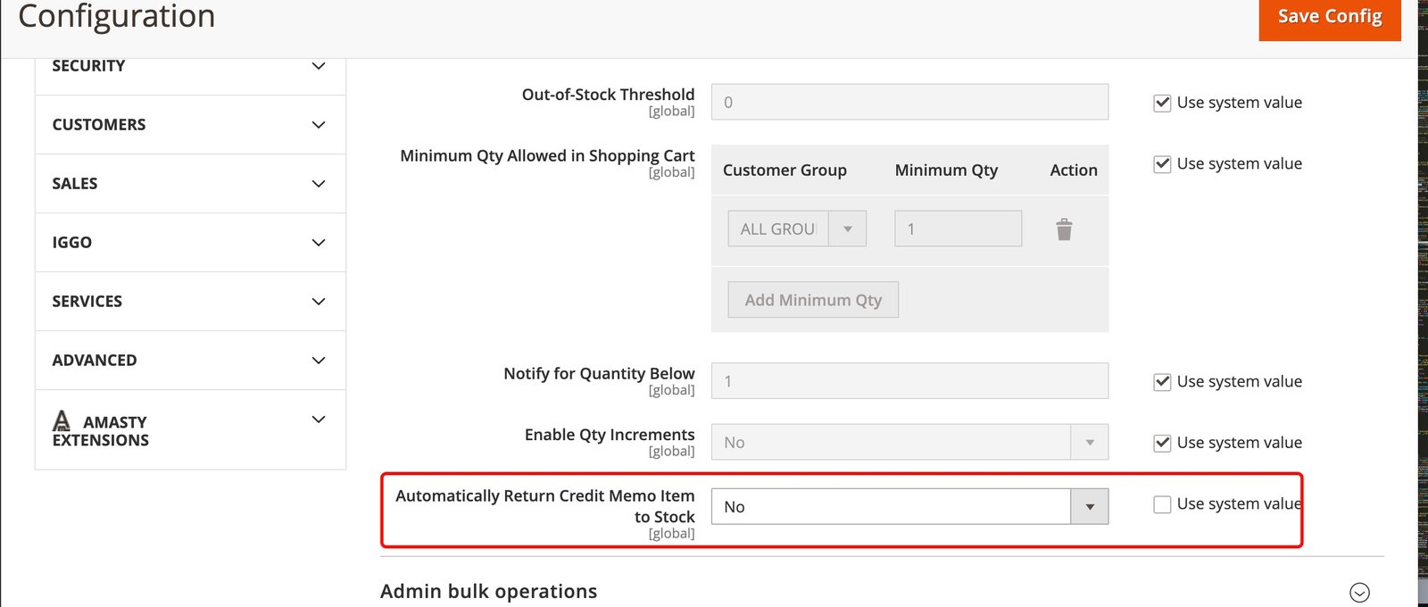Image resolution: width=1428 pixels, height=607 pixels.
Task: Enable system value for Auto Return Credit Memo
Action: (x=1162, y=504)
